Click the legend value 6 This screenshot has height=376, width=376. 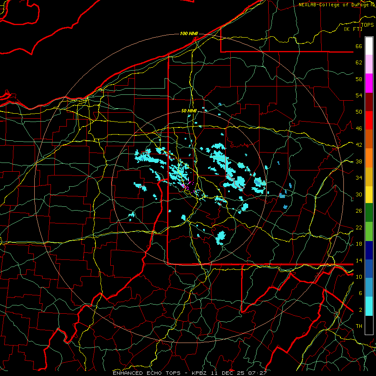pos(360,293)
